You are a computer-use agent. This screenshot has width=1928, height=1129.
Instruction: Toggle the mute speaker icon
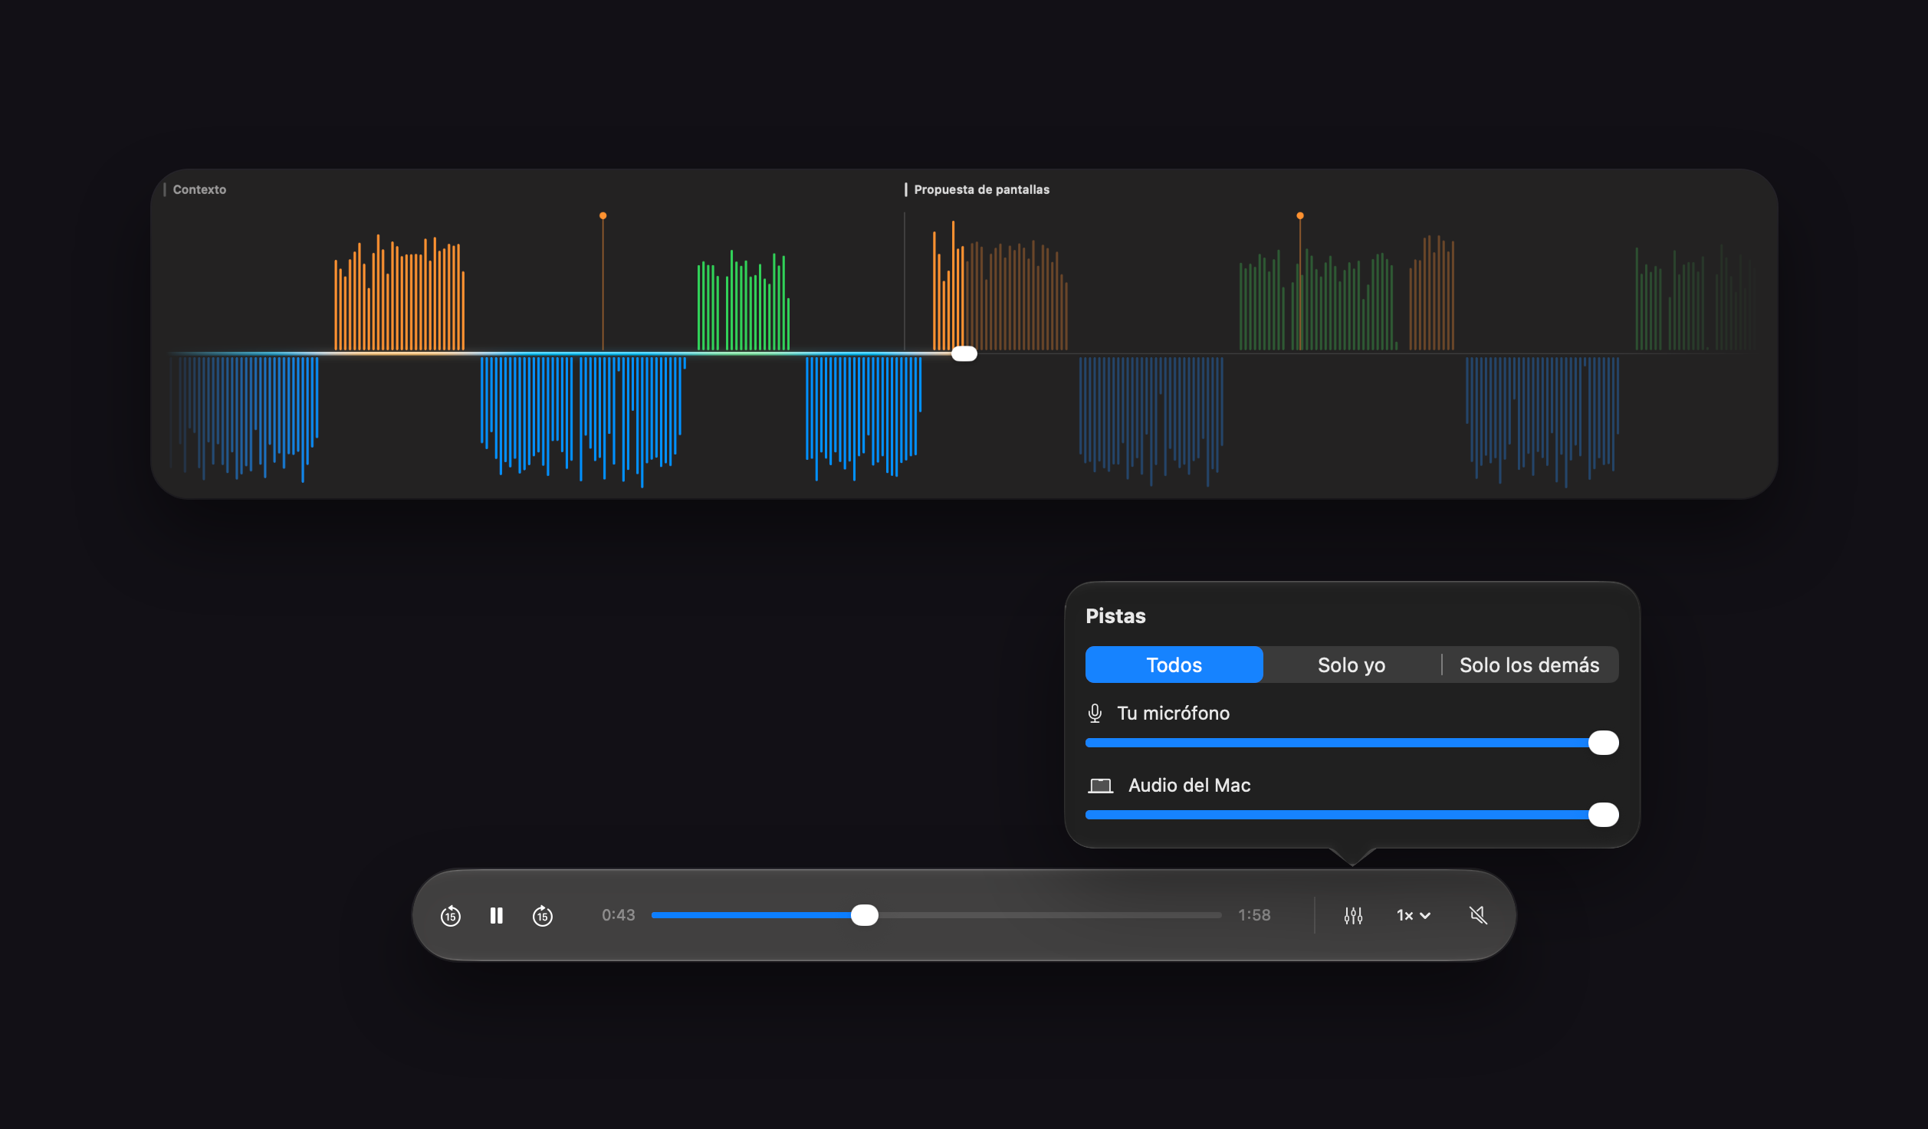(x=1479, y=915)
